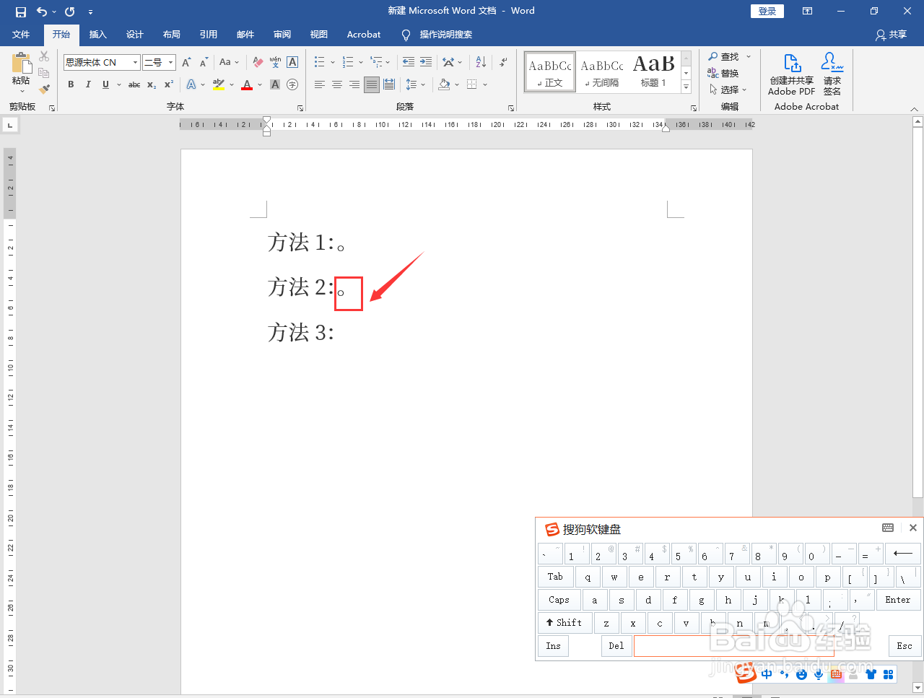Click the Sort A-Z icon
This screenshot has height=698, width=924.
point(481,63)
